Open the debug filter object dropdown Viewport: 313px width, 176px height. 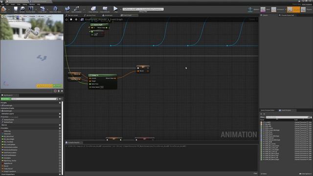(143, 9)
